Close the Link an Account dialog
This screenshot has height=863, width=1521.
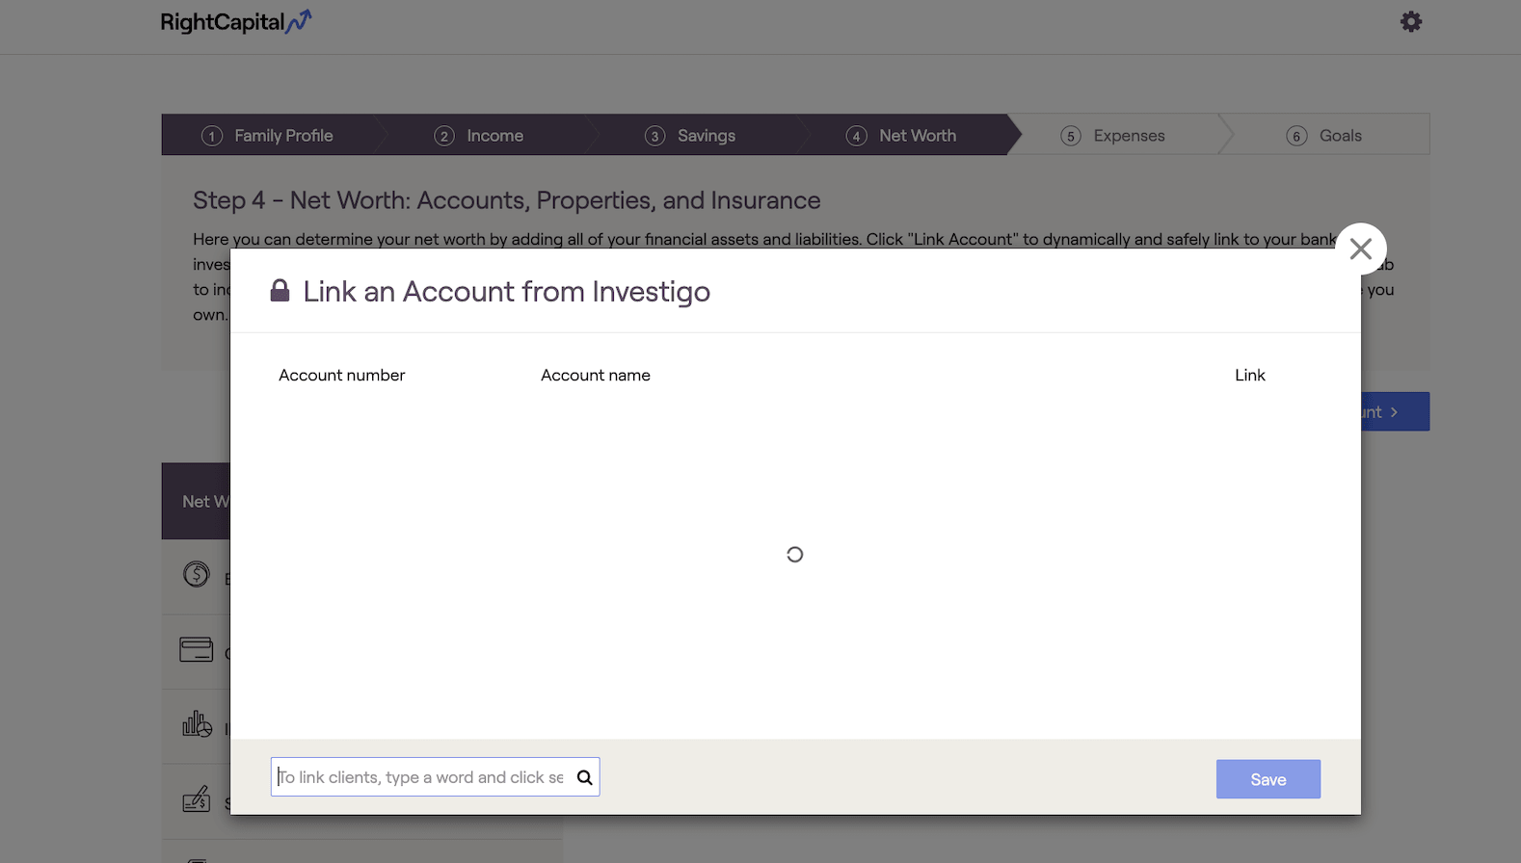(1361, 248)
